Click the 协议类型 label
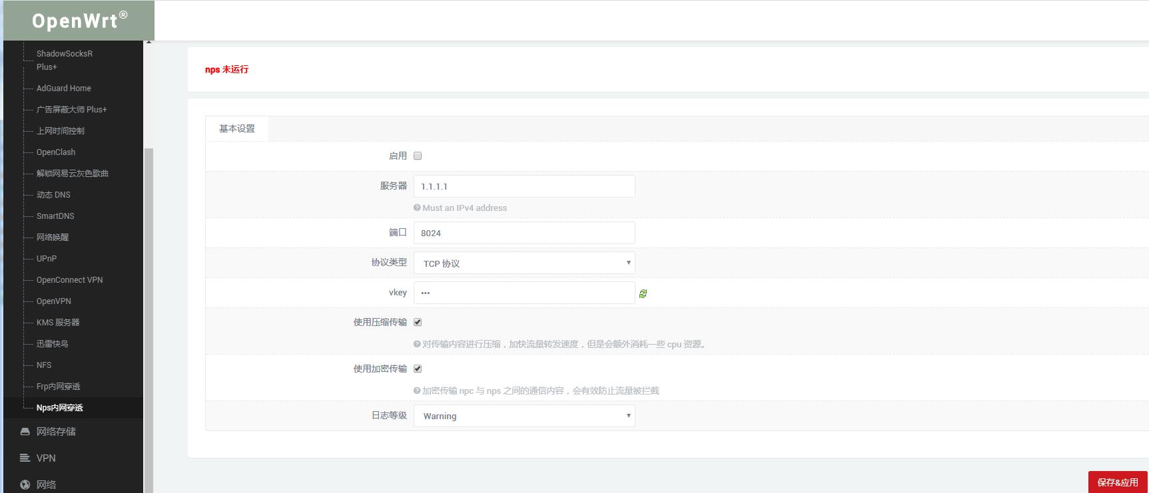The width and height of the screenshot is (1149, 493). [x=389, y=262]
